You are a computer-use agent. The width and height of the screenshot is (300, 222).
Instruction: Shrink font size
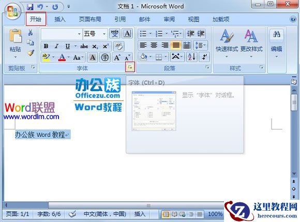point(127,57)
